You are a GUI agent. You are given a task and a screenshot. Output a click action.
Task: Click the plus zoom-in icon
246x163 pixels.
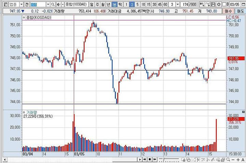[x=238, y=160]
